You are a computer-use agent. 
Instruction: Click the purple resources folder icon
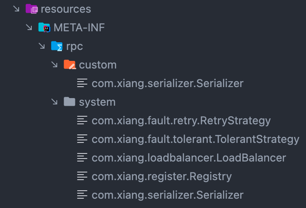pos(31,9)
